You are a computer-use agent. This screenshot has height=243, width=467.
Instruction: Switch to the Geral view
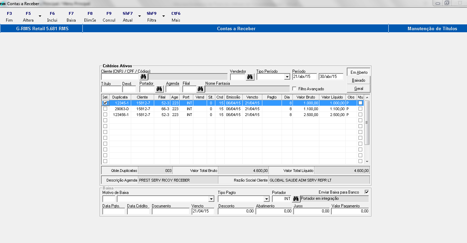358,89
